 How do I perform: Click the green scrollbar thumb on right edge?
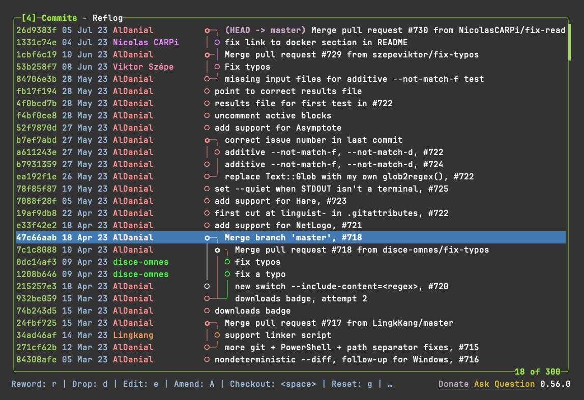[569, 42]
